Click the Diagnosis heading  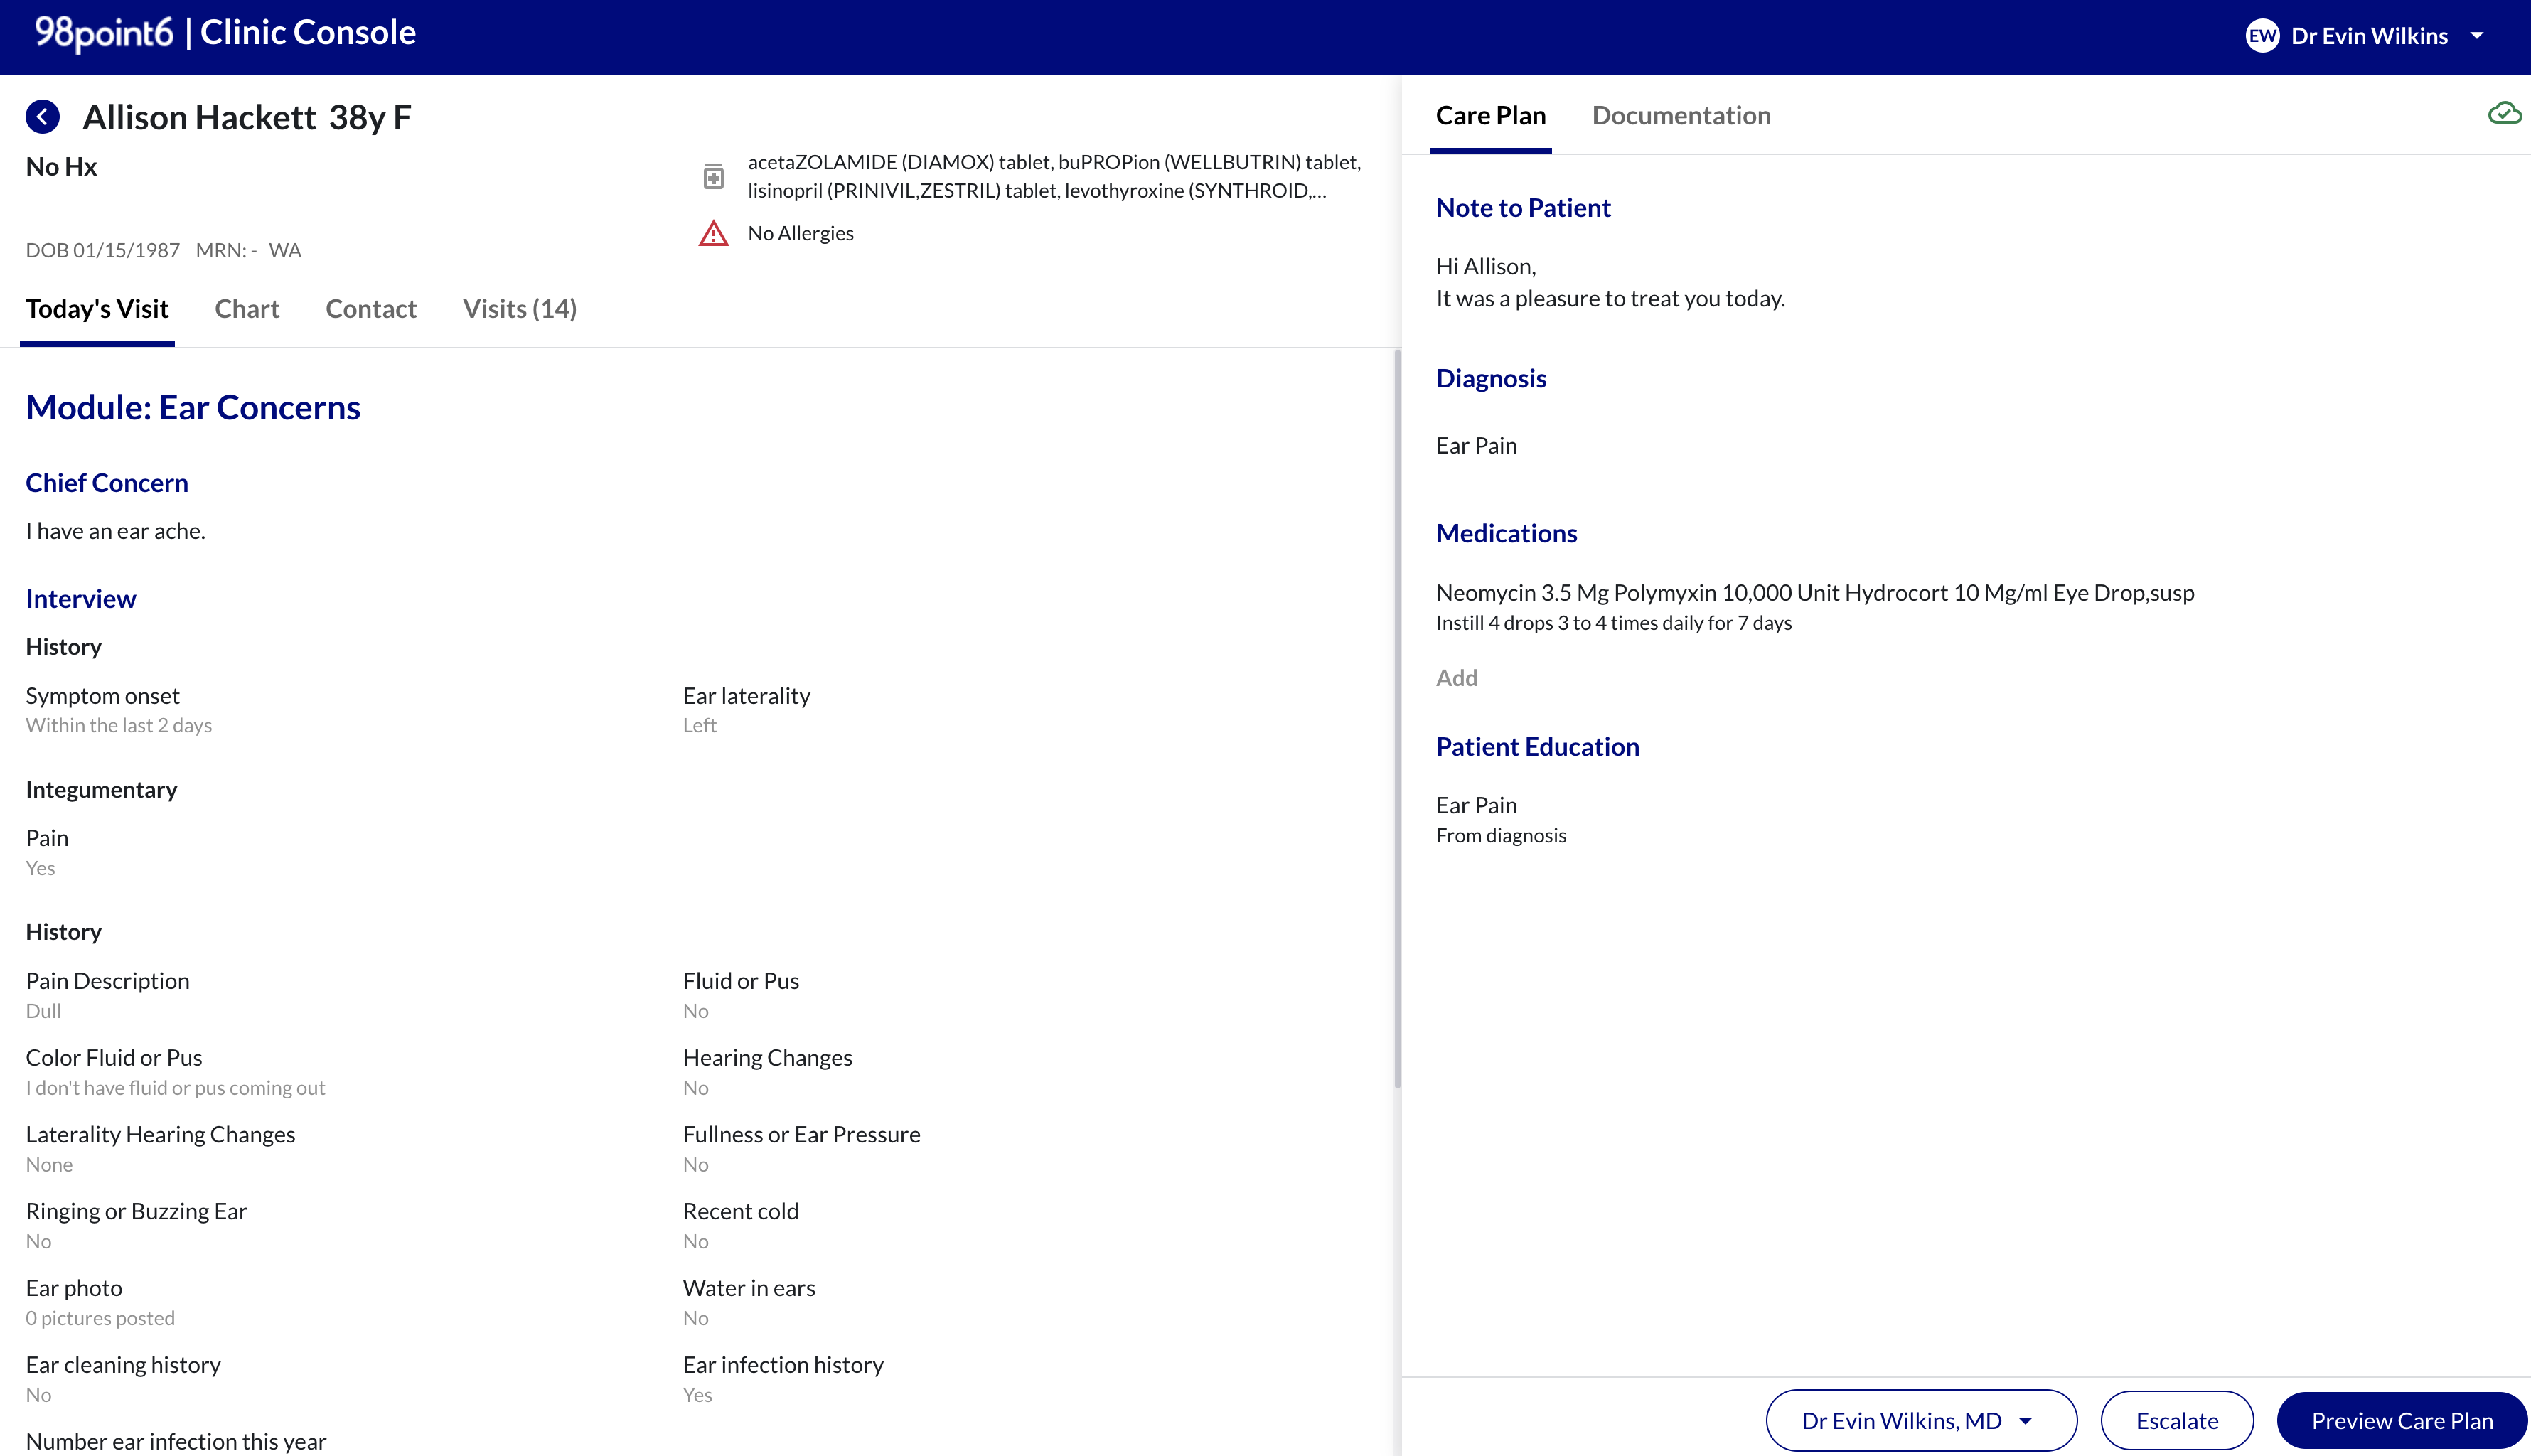click(x=1491, y=379)
